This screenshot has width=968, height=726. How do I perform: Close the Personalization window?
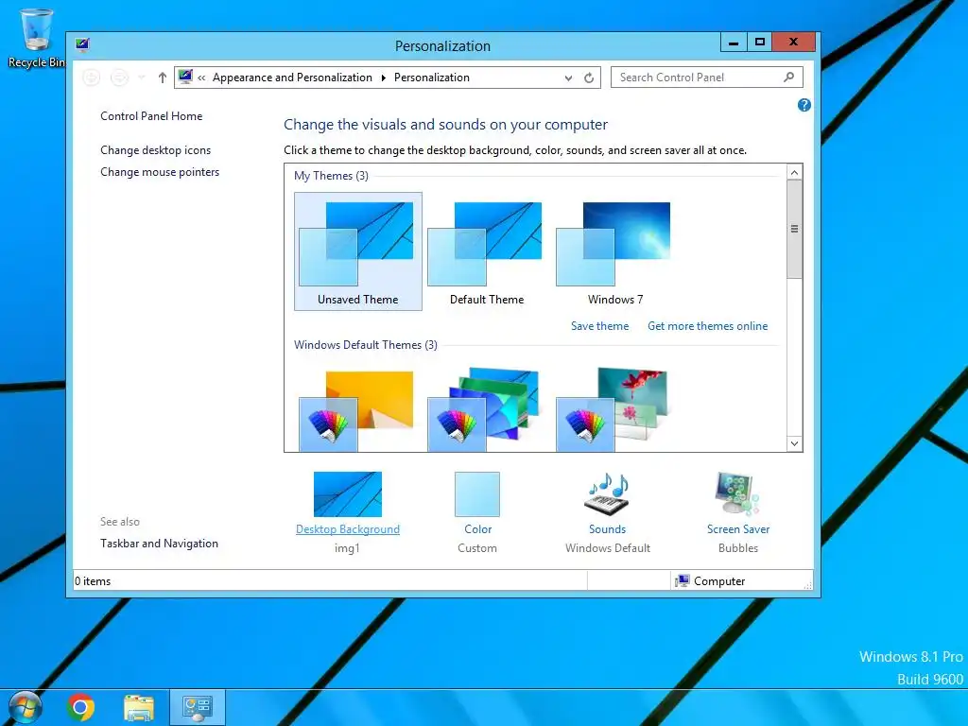[794, 42]
